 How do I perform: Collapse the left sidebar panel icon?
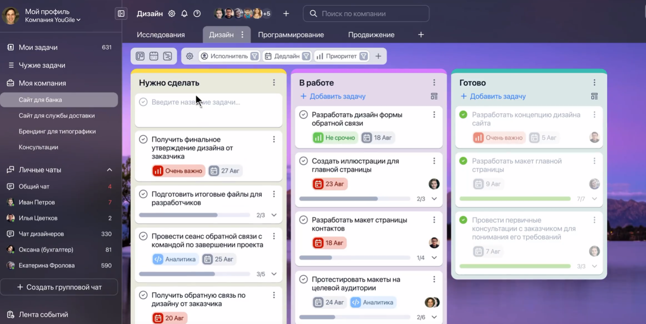121,14
